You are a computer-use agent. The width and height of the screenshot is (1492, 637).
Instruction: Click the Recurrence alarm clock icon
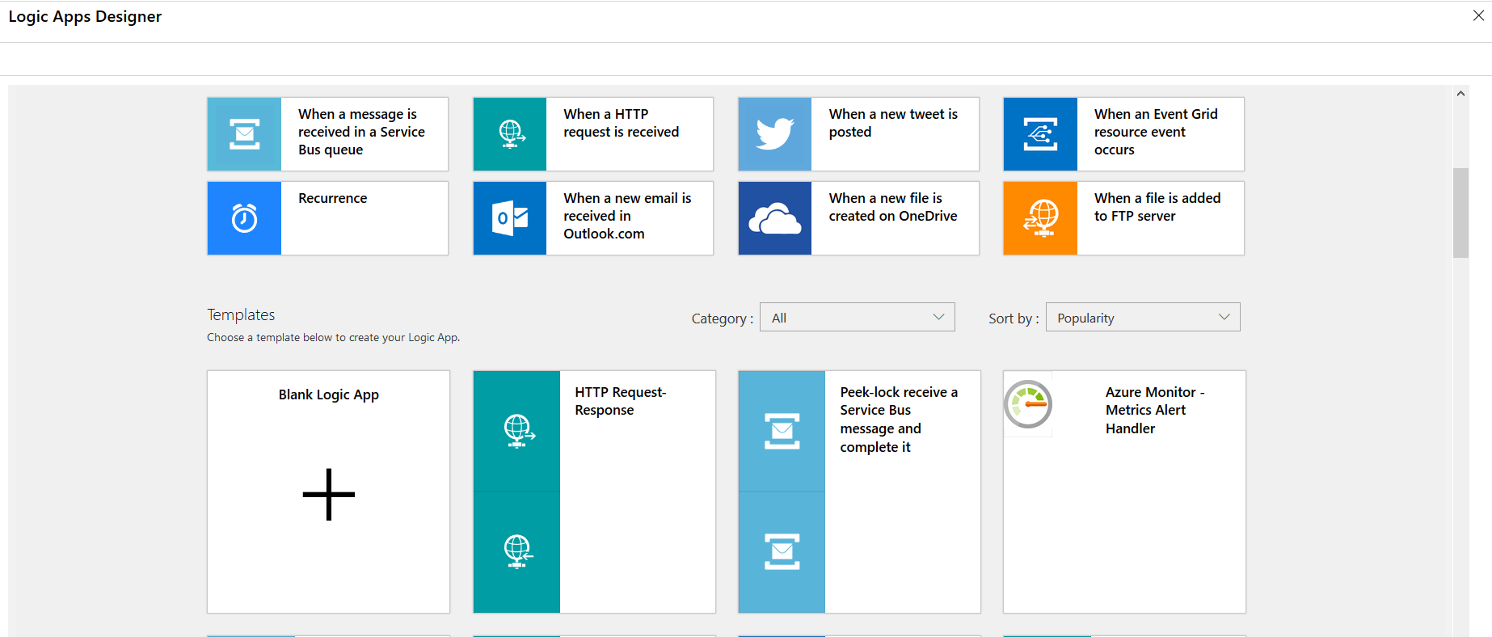(244, 218)
